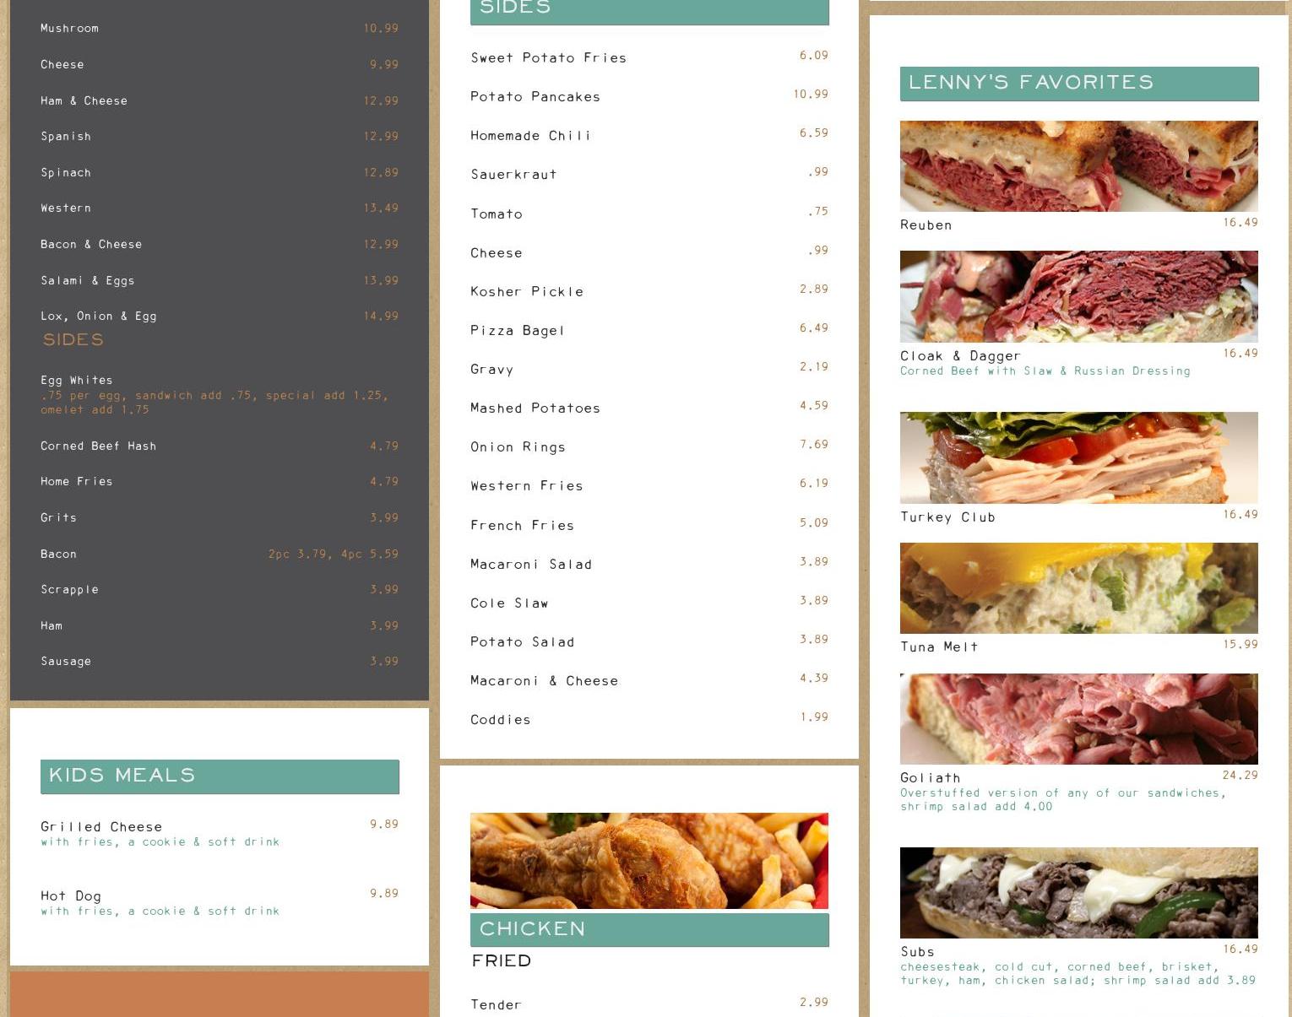Click the Tuna Melt image
The width and height of the screenshot is (1292, 1017).
pos(1078,588)
